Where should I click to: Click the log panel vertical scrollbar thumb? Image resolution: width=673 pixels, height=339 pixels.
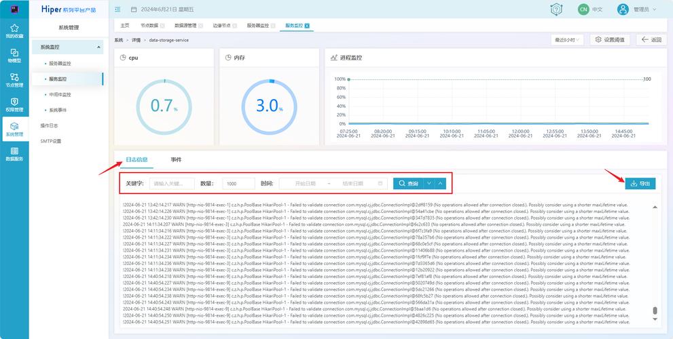[x=655, y=311]
